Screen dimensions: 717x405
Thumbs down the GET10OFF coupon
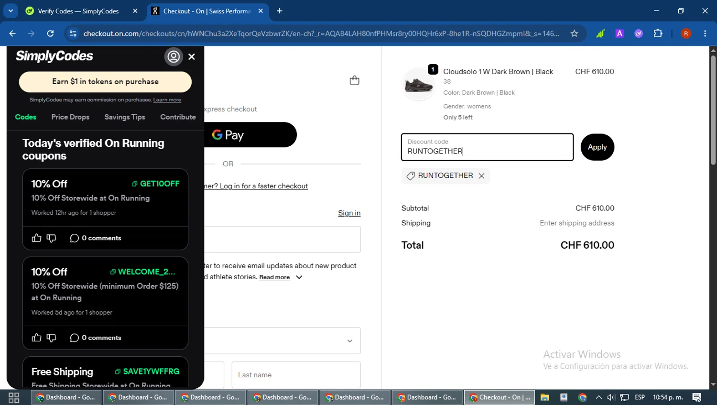[52, 238]
